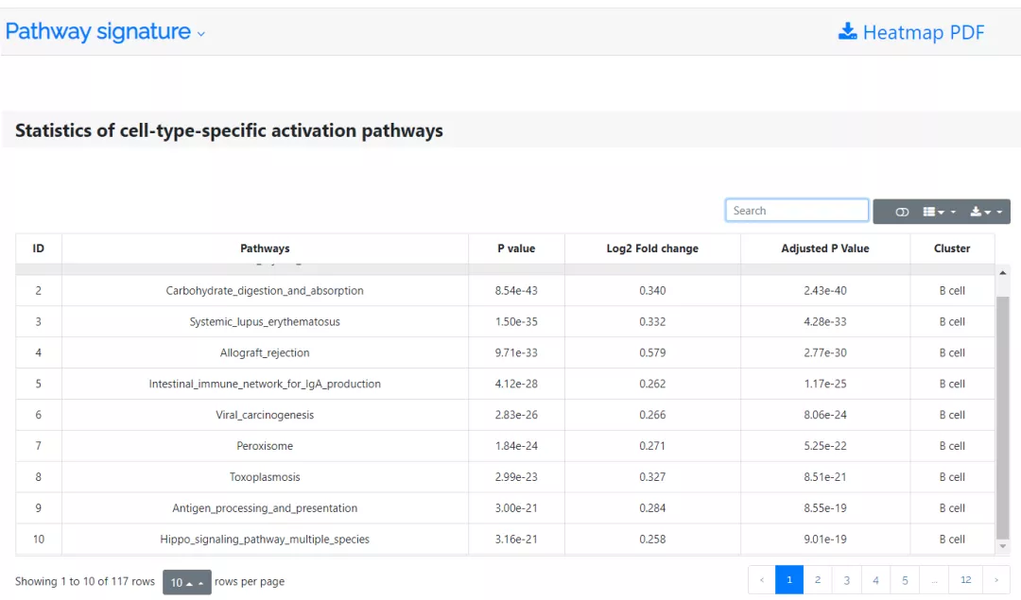This screenshot has height=600, width=1021.
Task: Go to page 5 of results
Action: pyautogui.click(x=905, y=580)
